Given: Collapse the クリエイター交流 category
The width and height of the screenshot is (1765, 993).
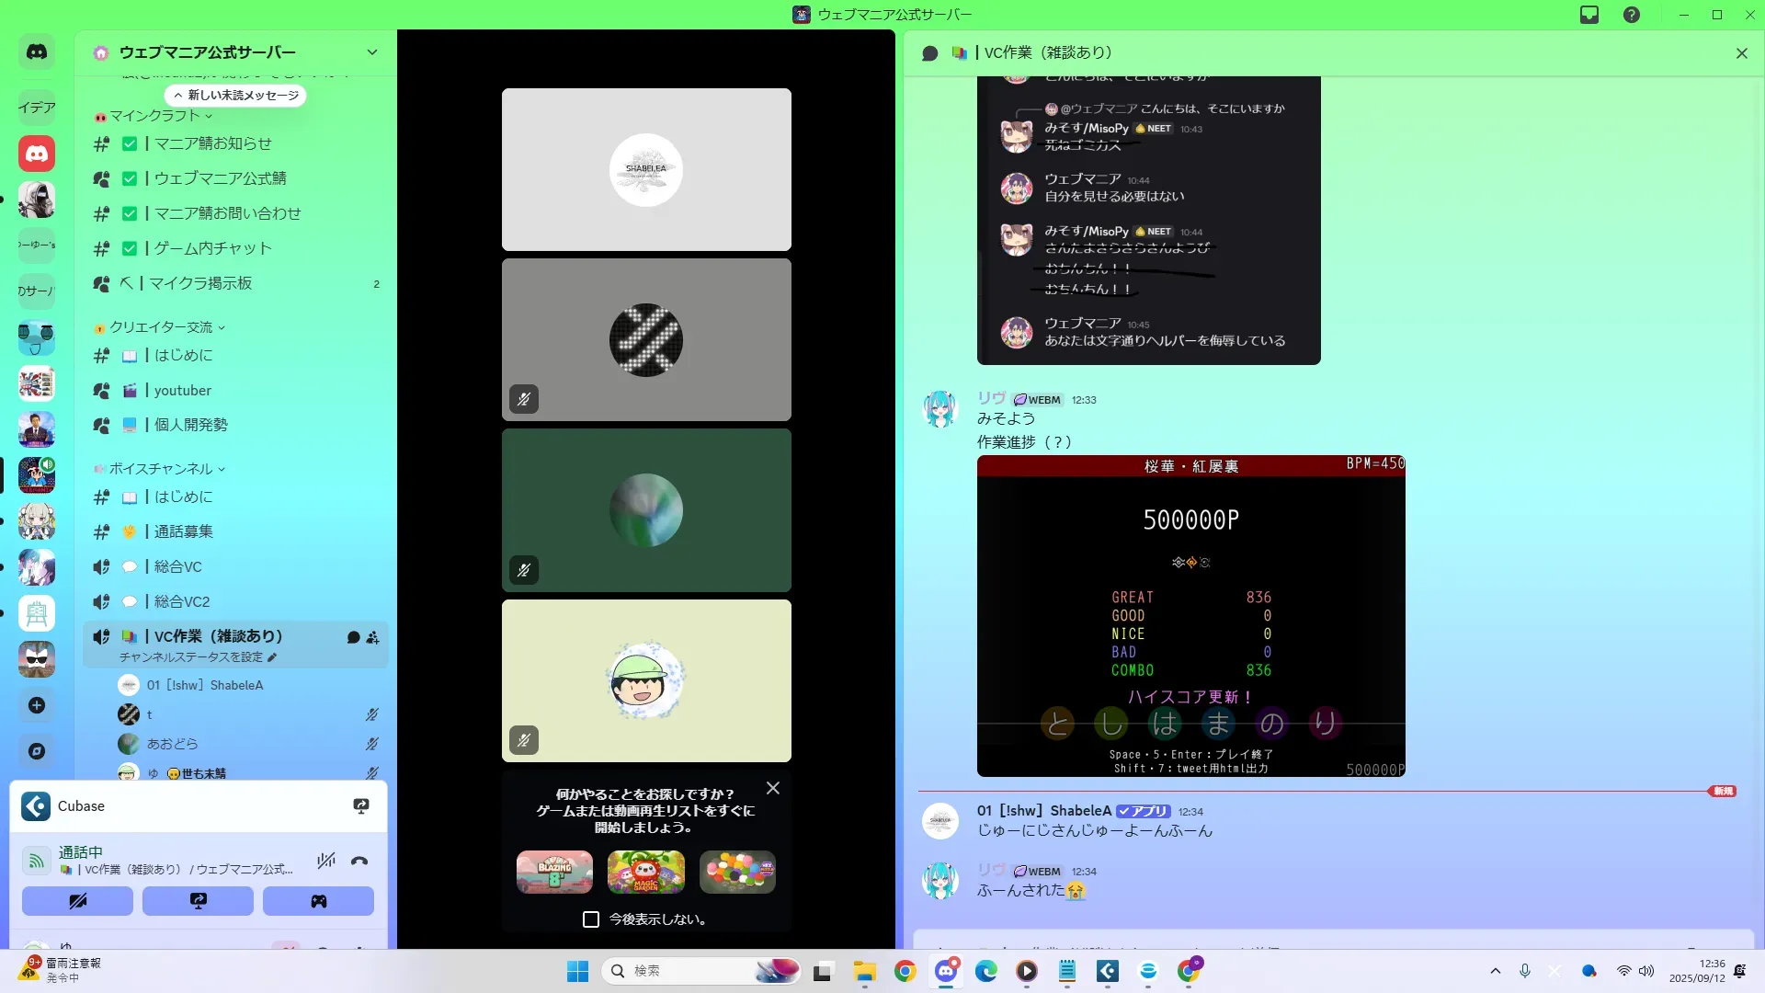Looking at the screenshot, I should click(x=161, y=327).
